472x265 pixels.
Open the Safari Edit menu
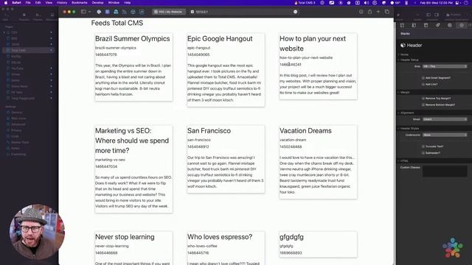coord(38,3)
